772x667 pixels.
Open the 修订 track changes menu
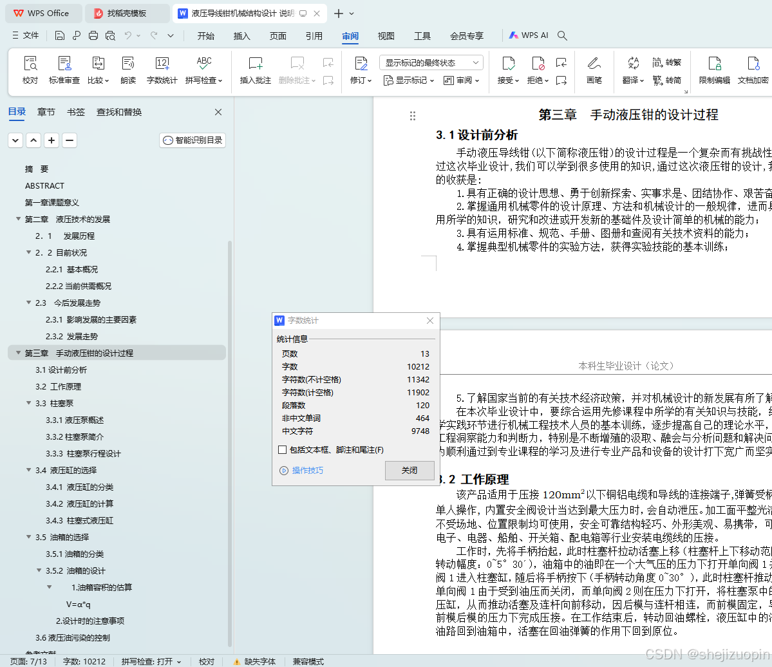tap(361, 70)
